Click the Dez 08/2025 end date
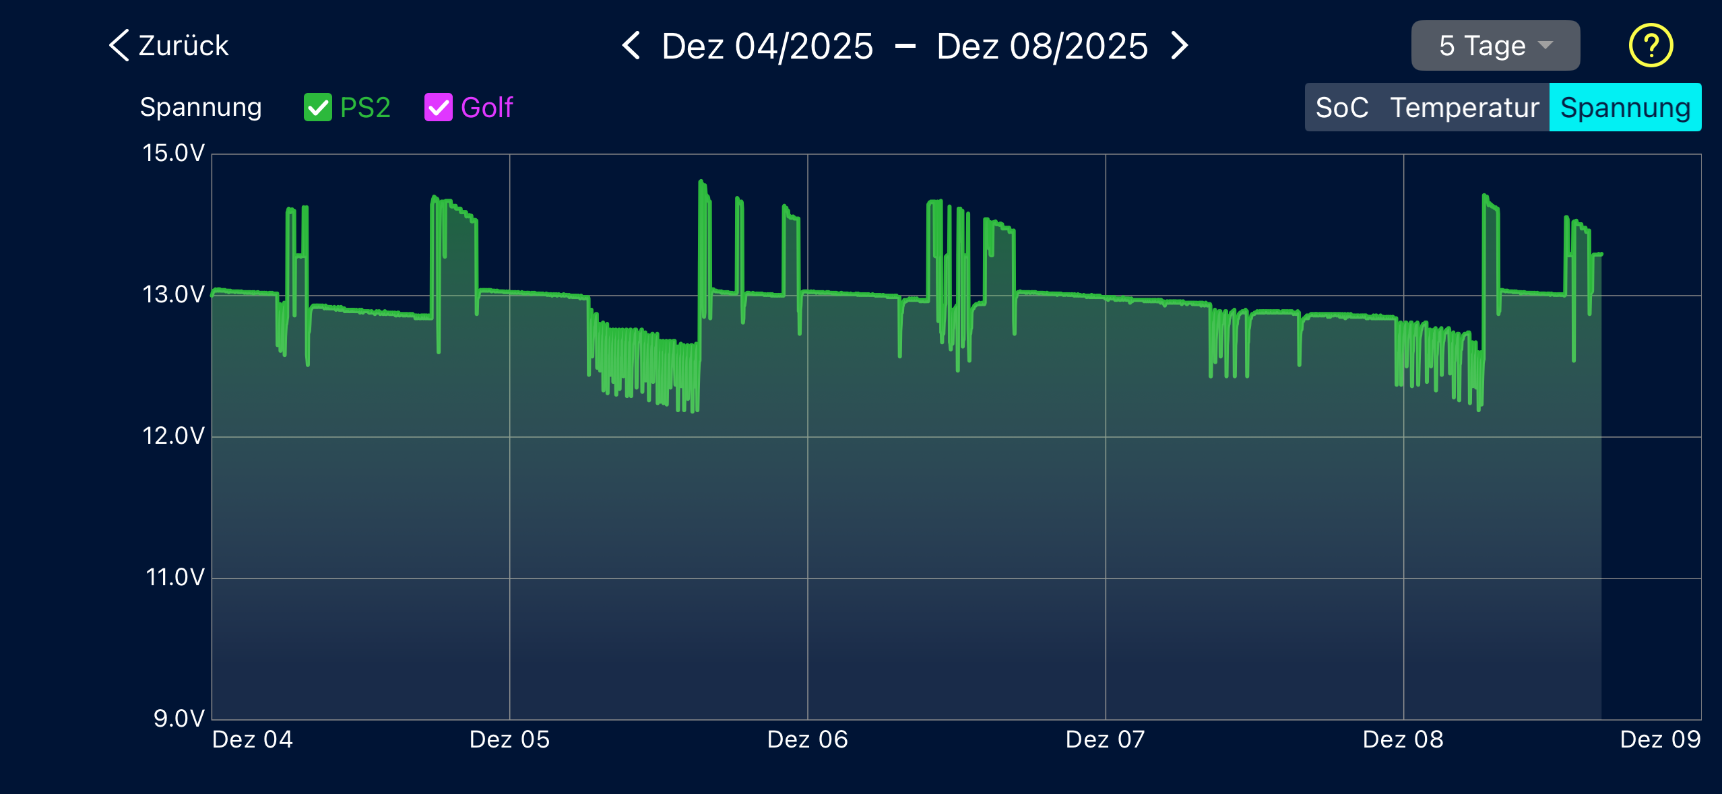The image size is (1722, 794). point(1042,46)
